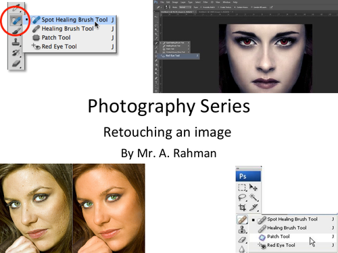Open the Image menu in the dark Photoshop window
This screenshot has width=338, height=253.
pyautogui.click(x=175, y=2)
